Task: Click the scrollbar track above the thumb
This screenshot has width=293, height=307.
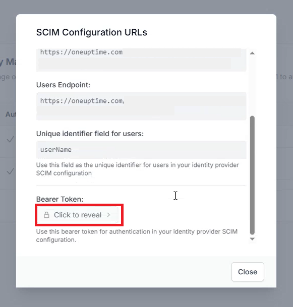Action: pos(252,86)
